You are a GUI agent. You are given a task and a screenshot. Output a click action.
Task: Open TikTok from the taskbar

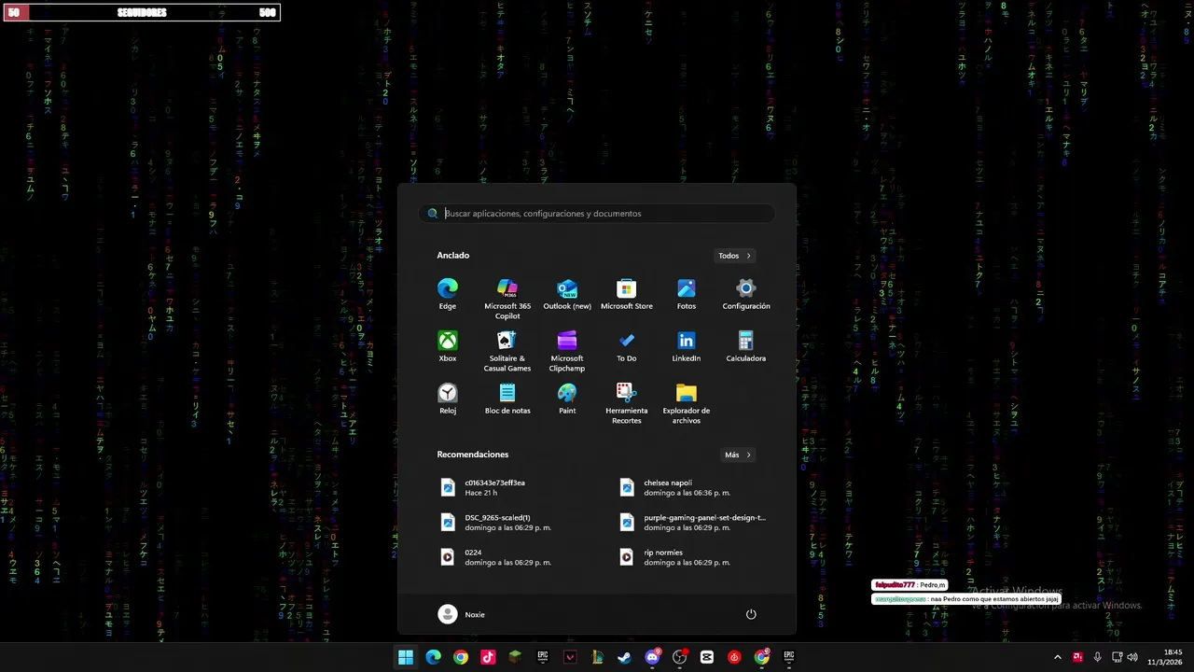pyautogui.click(x=488, y=657)
